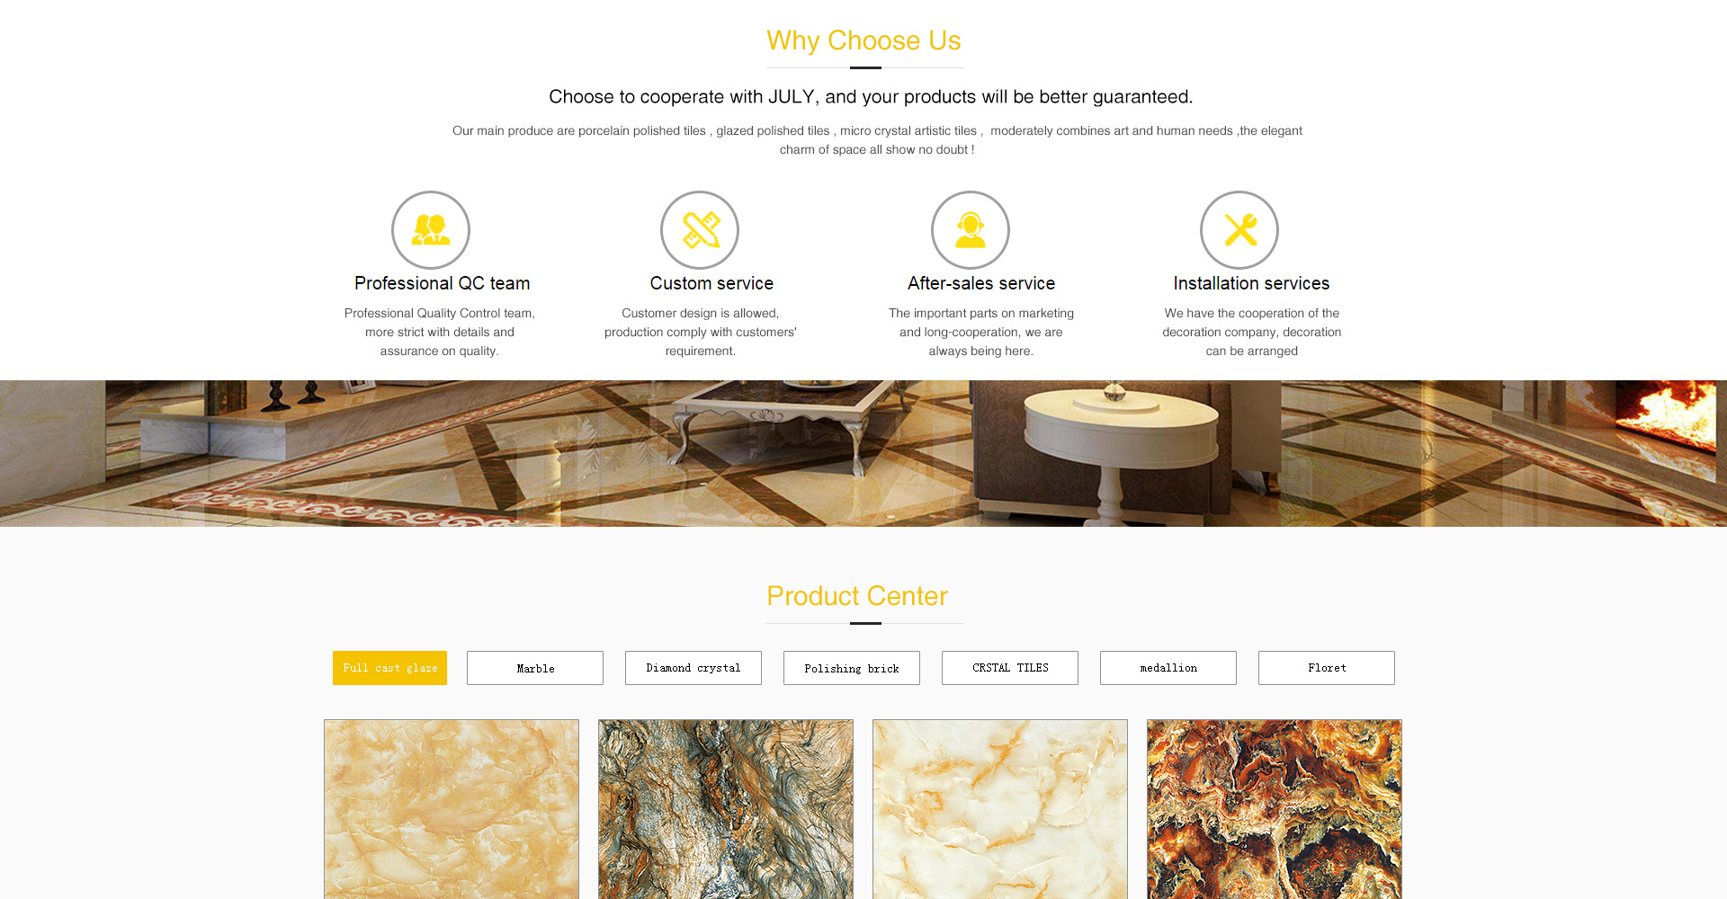Select the Polishing brick tab
Viewport: 1727px width, 899px height.
coord(852,668)
